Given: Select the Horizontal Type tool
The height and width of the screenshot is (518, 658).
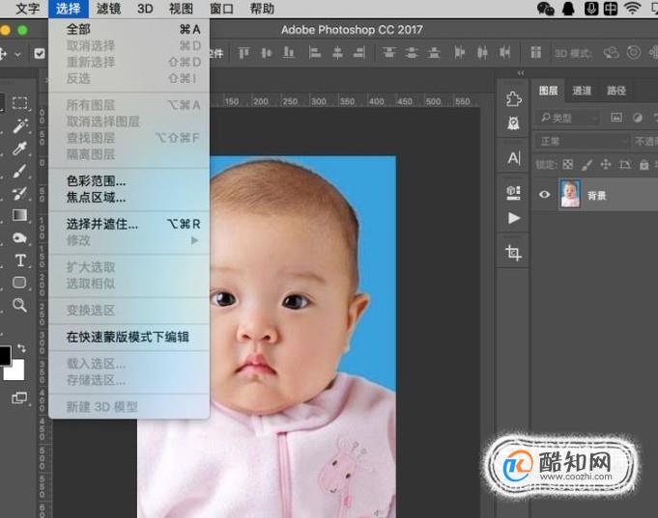Looking at the screenshot, I should (x=20, y=260).
